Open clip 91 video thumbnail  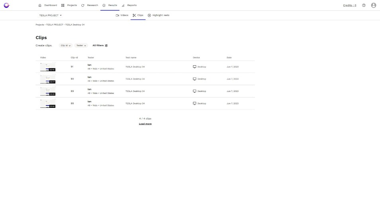[x=48, y=67]
